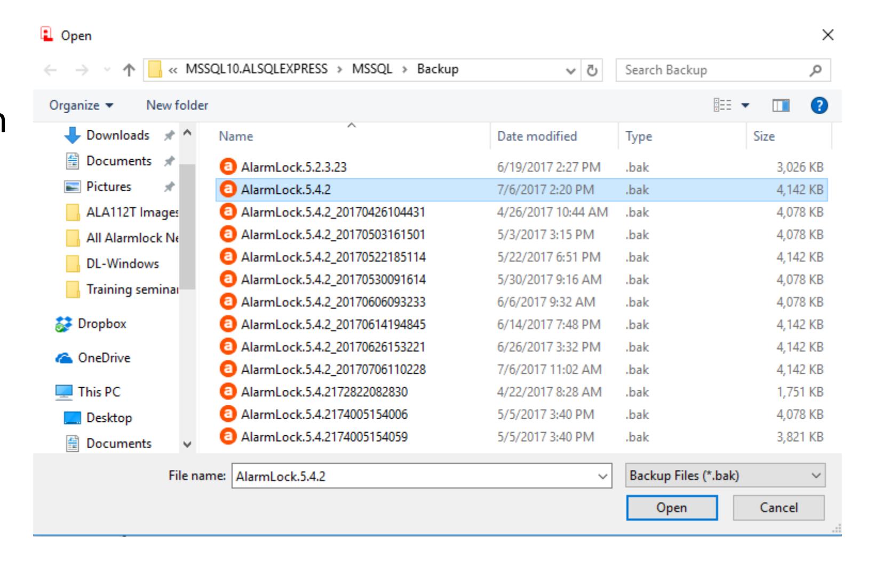
Task: Click the Cancel button
Action: click(x=778, y=507)
